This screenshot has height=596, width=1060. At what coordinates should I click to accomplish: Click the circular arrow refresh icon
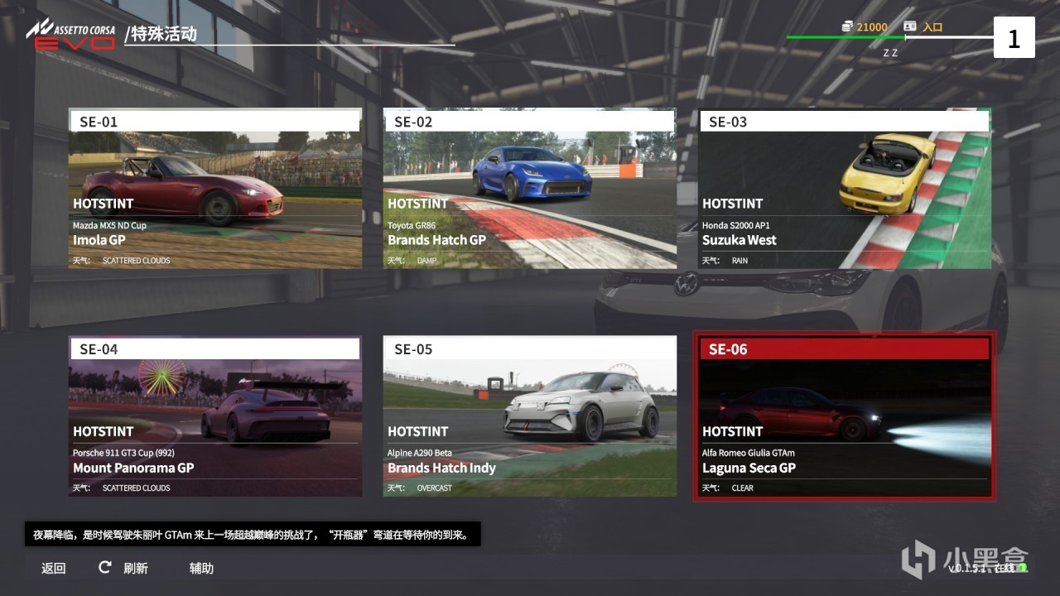click(x=104, y=567)
